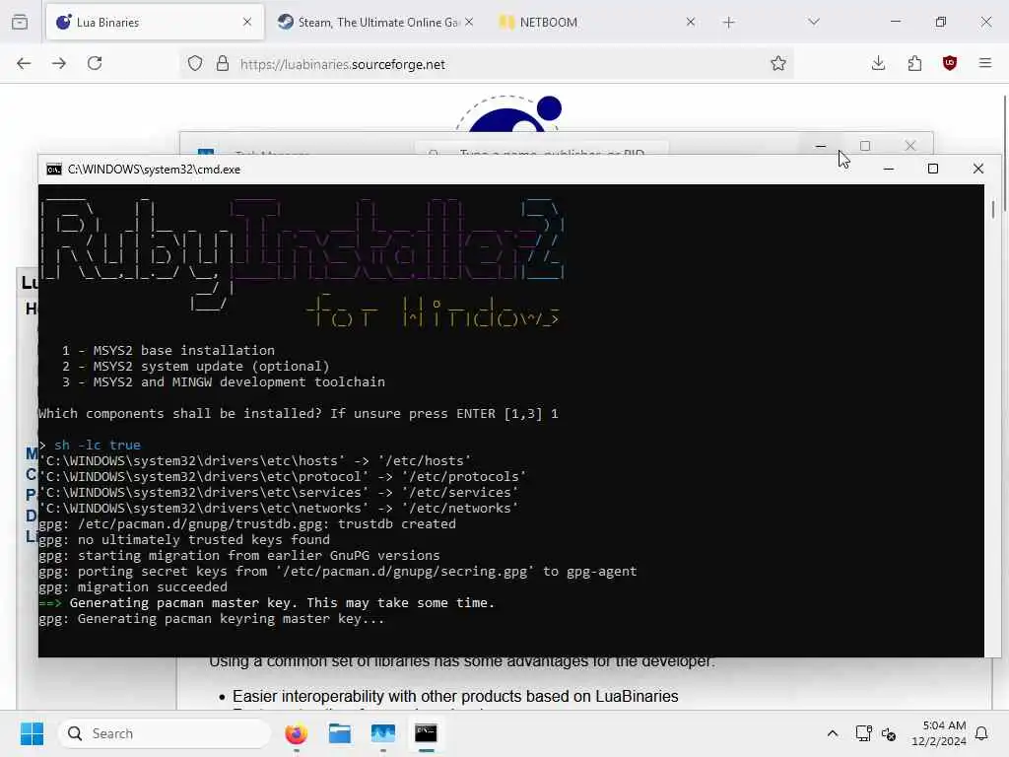Screen dimensions: 1009x757
Task: Close the Task Manager window behind
Action: pos(909,146)
